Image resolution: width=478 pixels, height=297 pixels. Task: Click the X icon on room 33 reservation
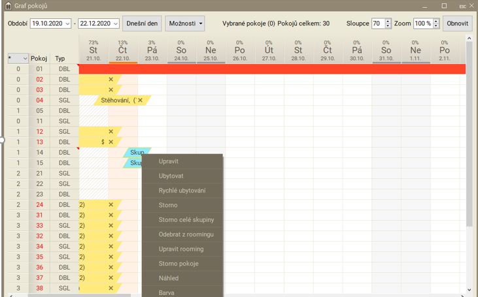(x=111, y=226)
